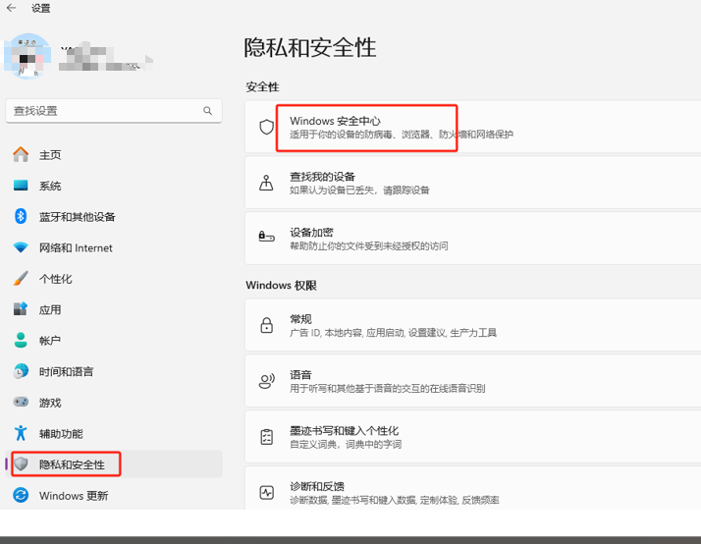Click the gamepad icon for 游戏
Viewport: 701px width, 544px height.
21,402
